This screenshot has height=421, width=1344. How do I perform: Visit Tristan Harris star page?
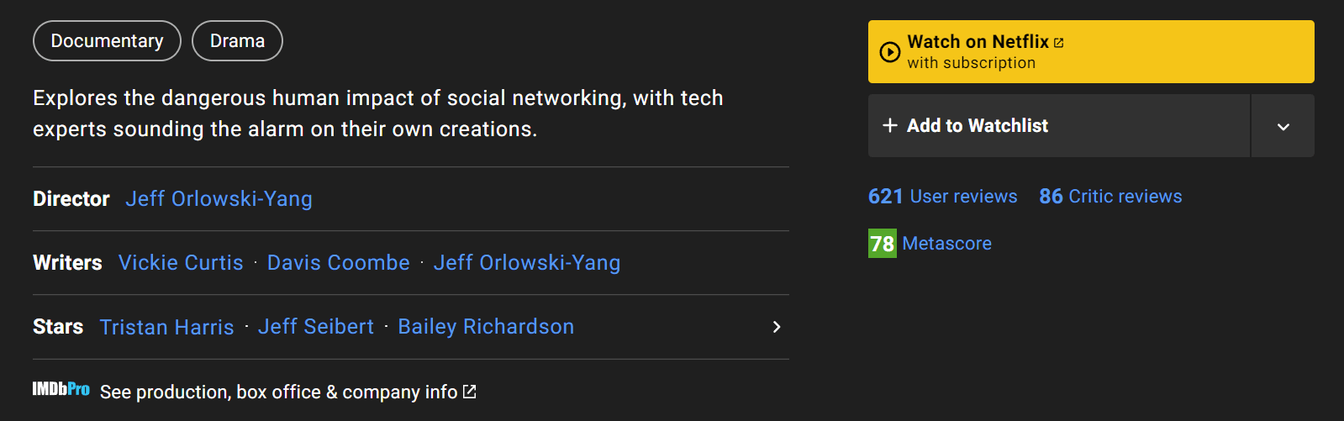[166, 327]
